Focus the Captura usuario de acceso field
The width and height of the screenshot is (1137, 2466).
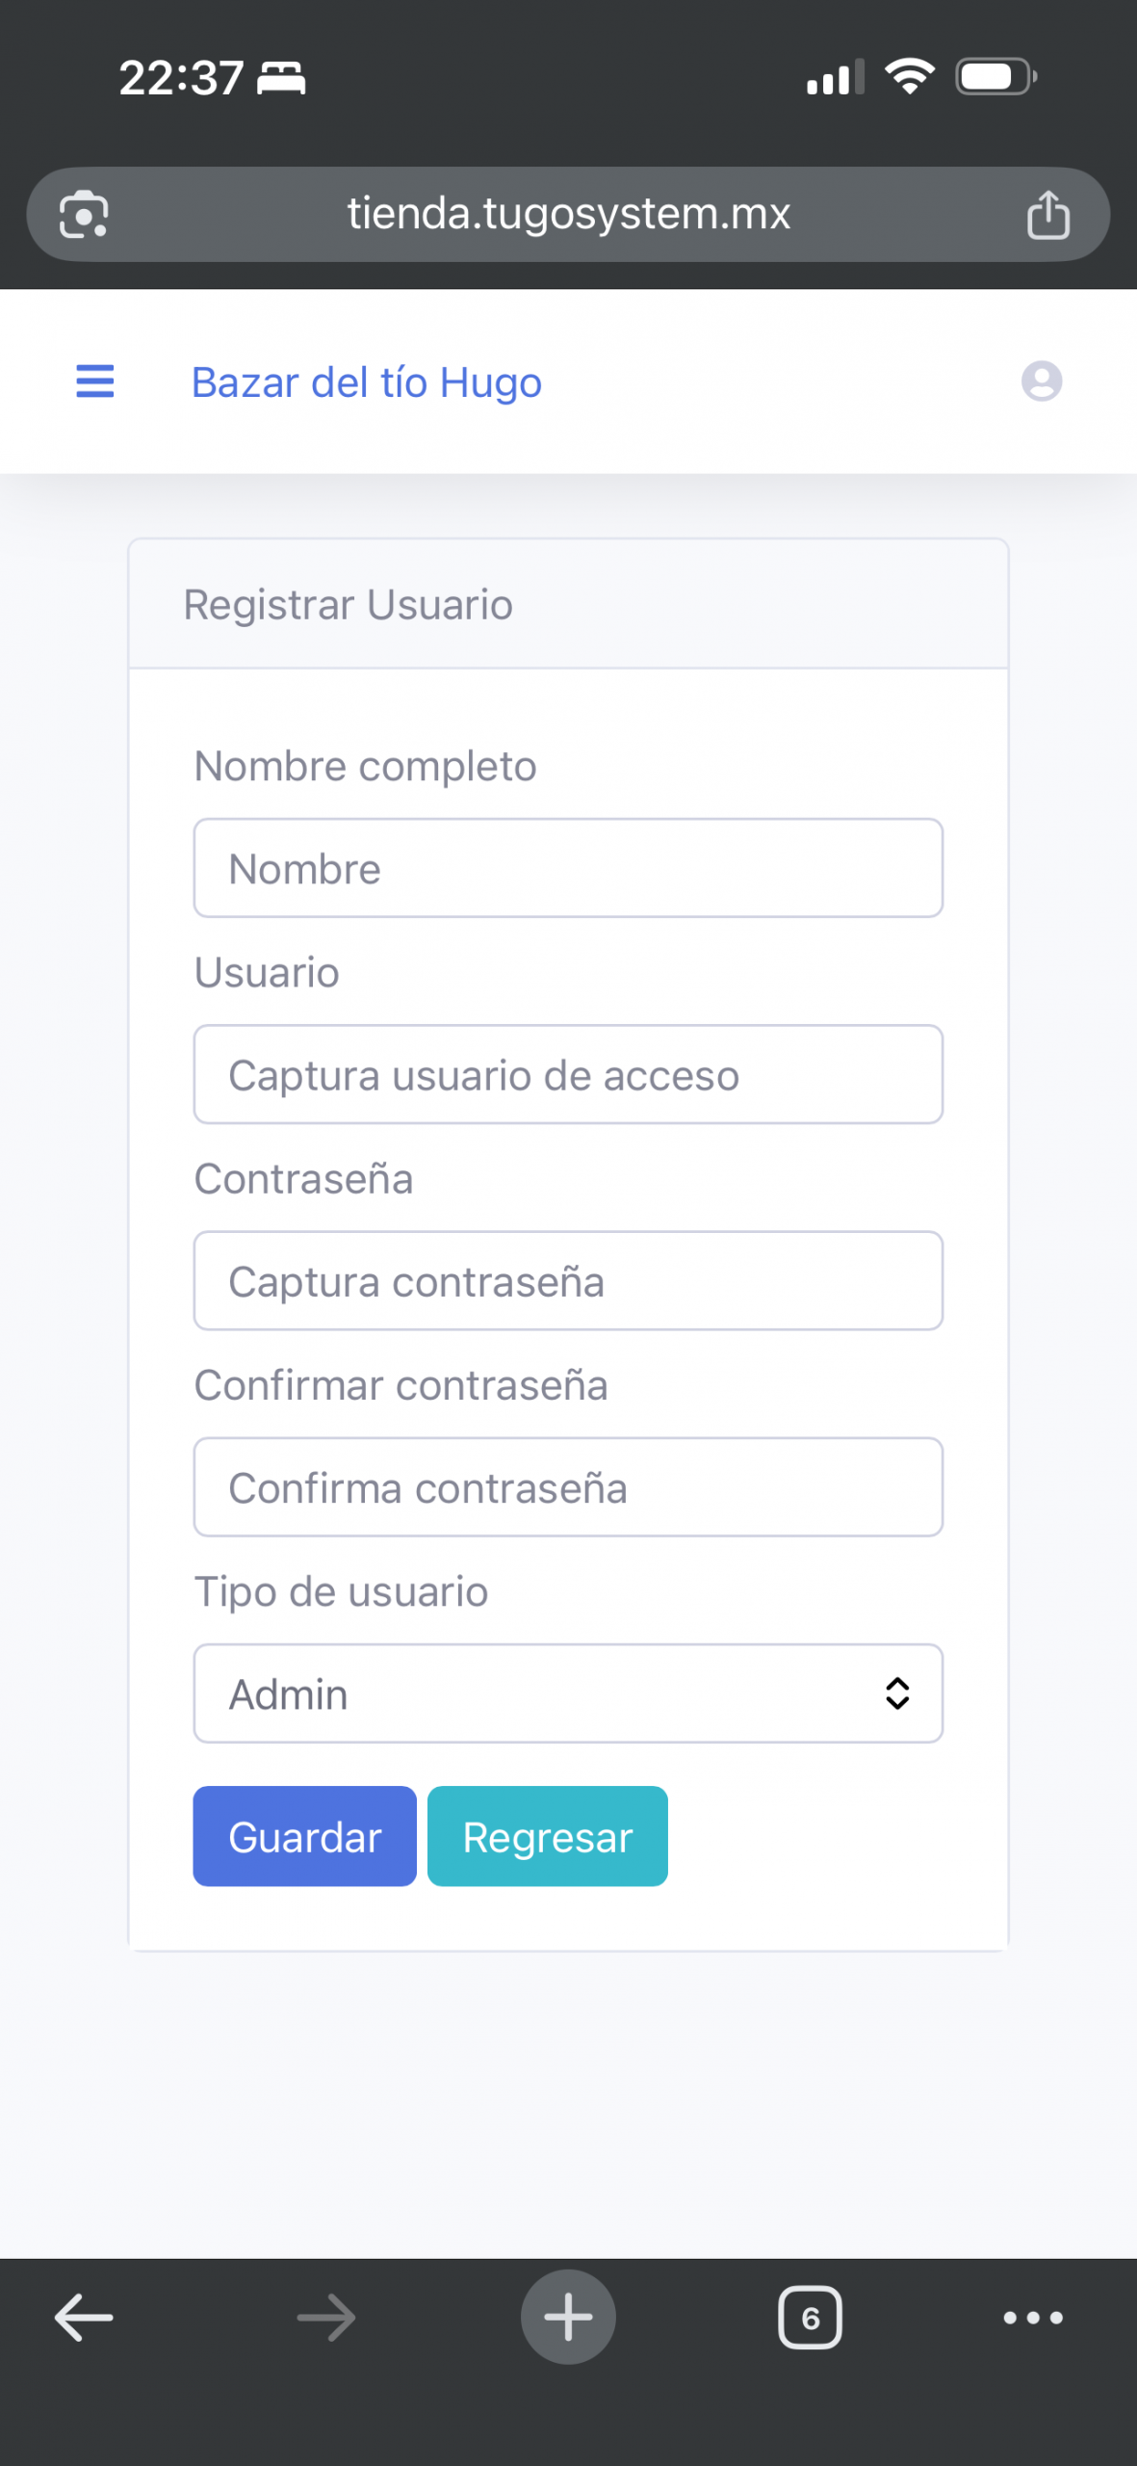[x=568, y=1074]
